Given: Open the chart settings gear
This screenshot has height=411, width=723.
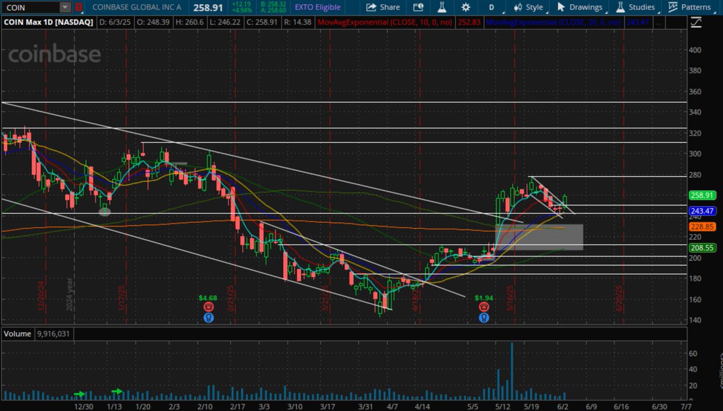Looking at the screenshot, I should coord(465,7).
